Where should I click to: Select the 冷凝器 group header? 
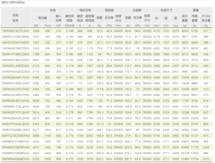[x=137, y=10]
